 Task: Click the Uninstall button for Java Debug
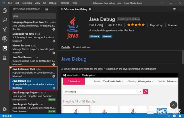tap(107, 36)
